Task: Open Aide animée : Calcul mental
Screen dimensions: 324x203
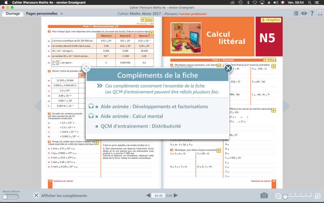Action: [x=132, y=116]
